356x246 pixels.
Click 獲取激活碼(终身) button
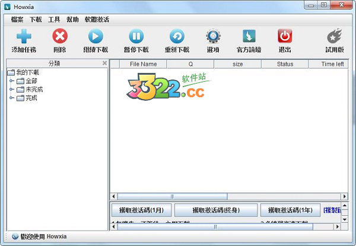pos(216,210)
